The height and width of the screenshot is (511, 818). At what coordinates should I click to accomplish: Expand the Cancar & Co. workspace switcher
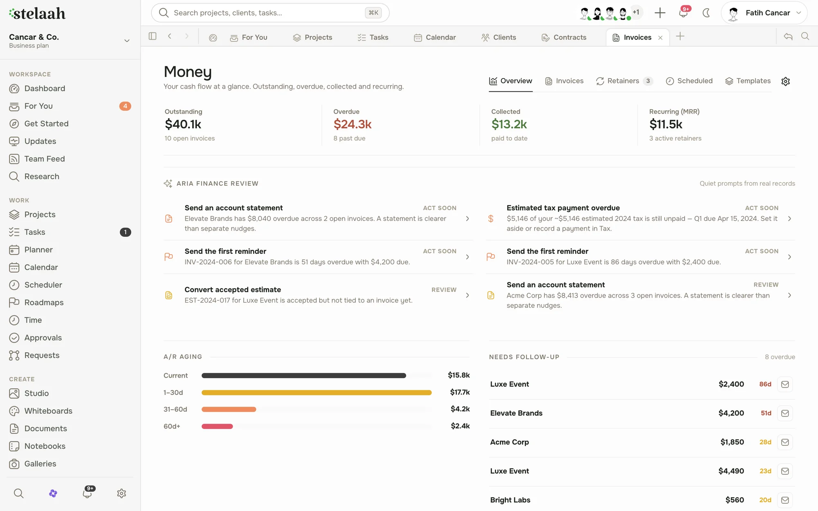[x=127, y=41]
